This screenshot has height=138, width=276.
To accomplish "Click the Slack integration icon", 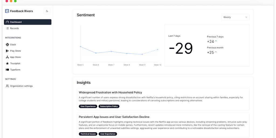I will tap(7, 45).
